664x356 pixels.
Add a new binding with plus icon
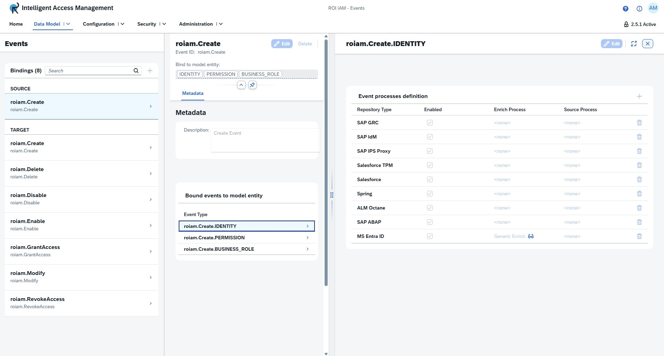point(150,71)
